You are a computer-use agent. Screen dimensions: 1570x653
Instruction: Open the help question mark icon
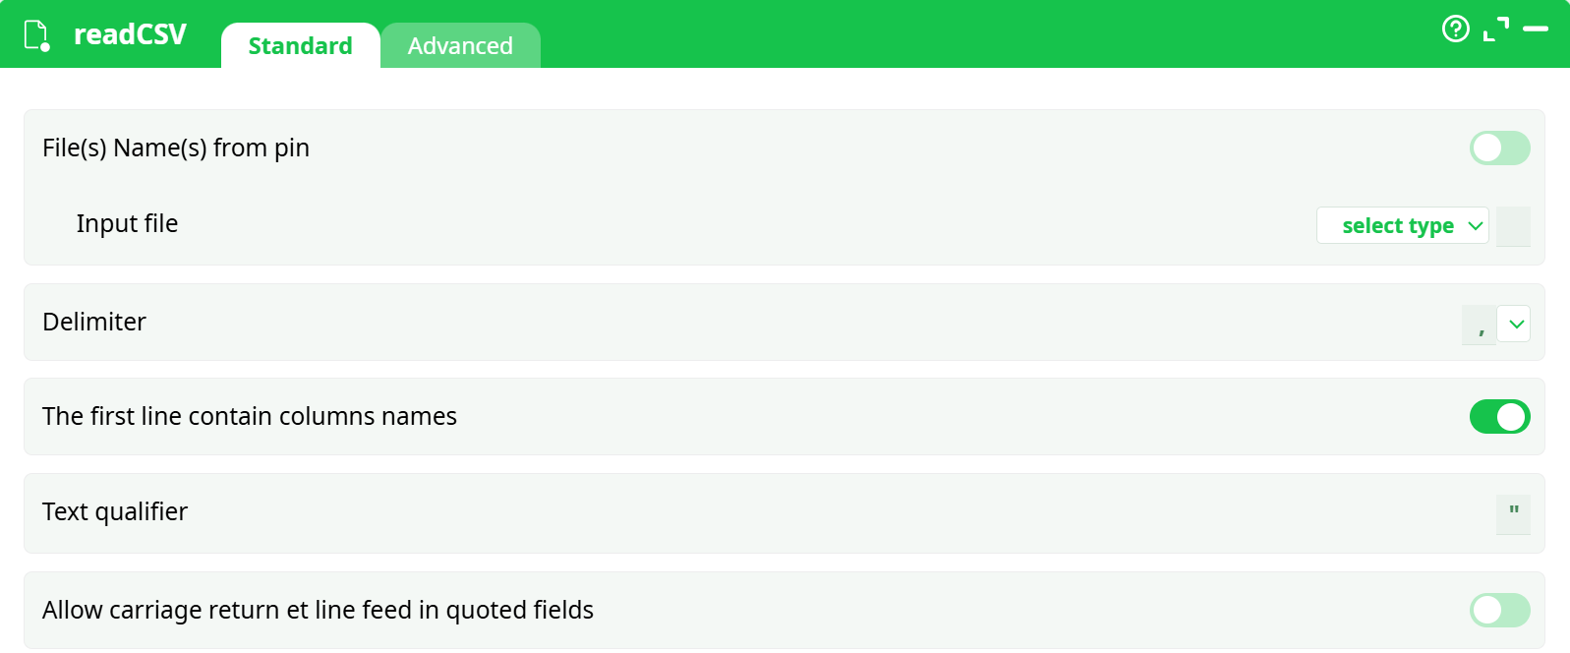coord(1455,30)
